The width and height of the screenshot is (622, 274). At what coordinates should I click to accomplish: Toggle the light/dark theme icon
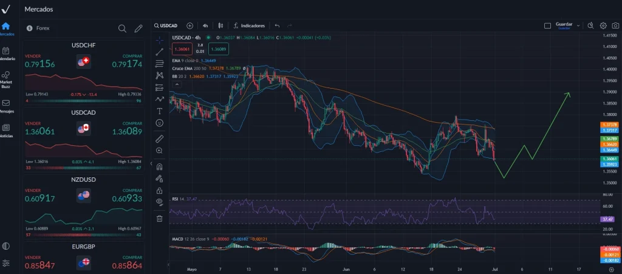click(x=5, y=246)
